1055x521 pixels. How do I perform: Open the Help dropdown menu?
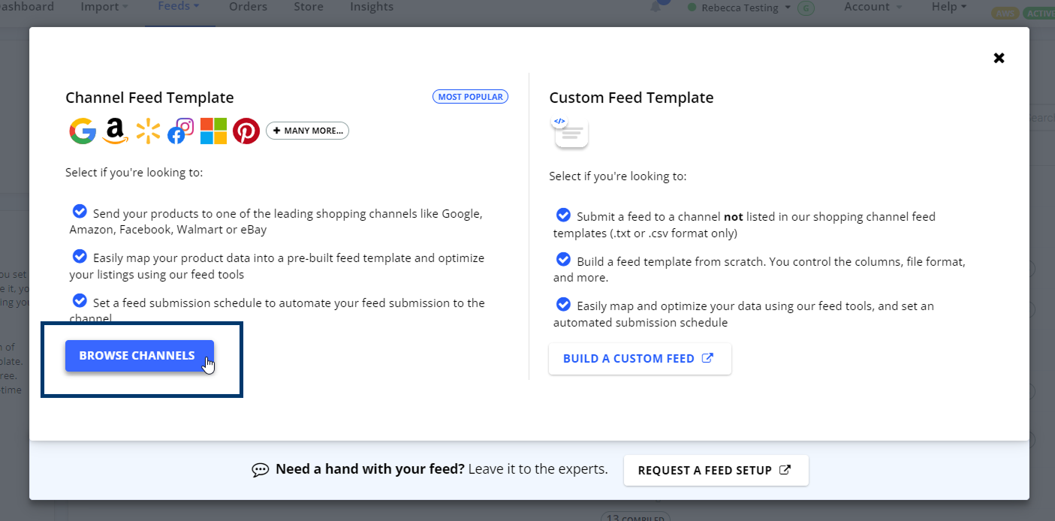[949, 7]
